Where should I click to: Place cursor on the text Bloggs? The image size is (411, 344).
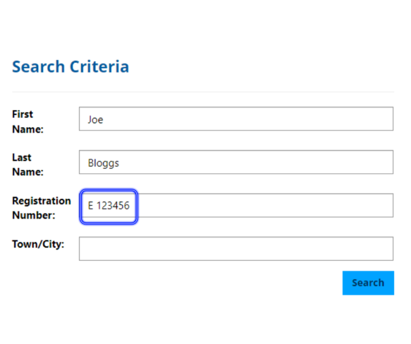coord(103,163)
